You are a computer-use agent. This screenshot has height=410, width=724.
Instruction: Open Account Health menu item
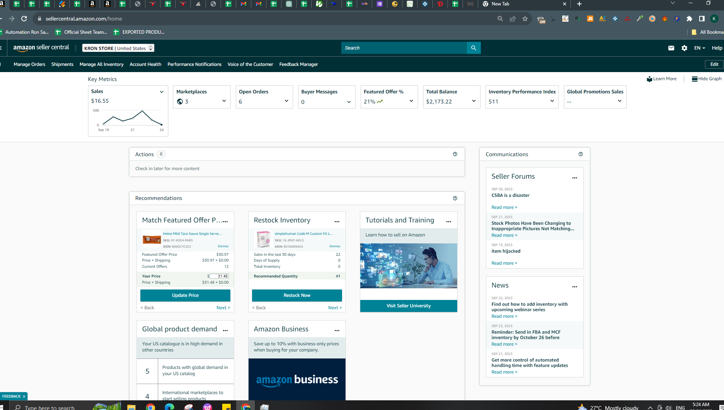[x=145, y=64]
